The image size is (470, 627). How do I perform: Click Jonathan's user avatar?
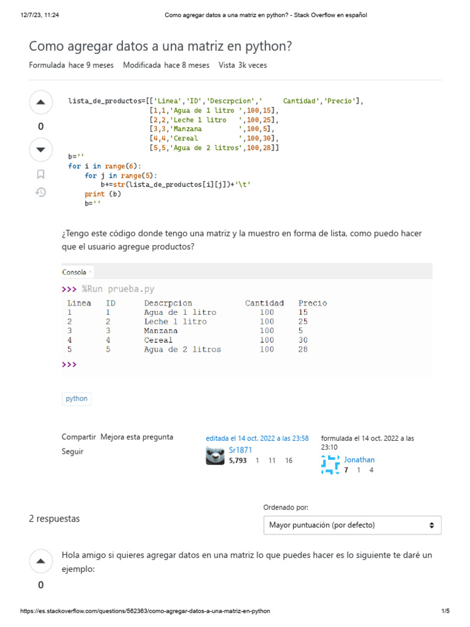330,465
